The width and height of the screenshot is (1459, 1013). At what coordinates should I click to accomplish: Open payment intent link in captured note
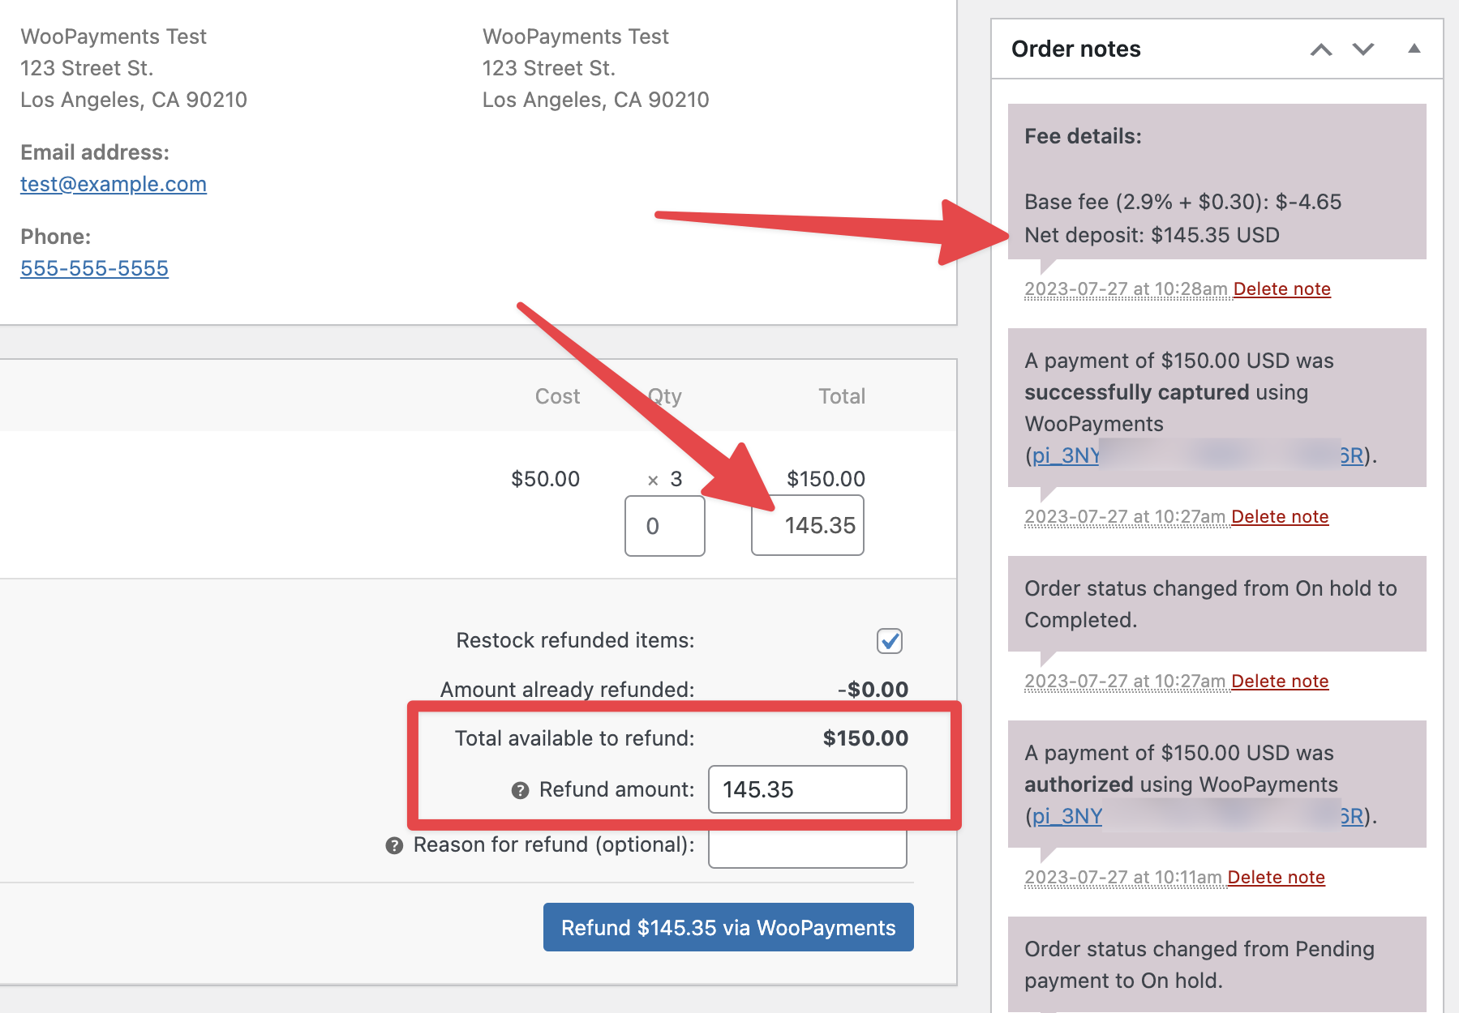(1198, 455)
